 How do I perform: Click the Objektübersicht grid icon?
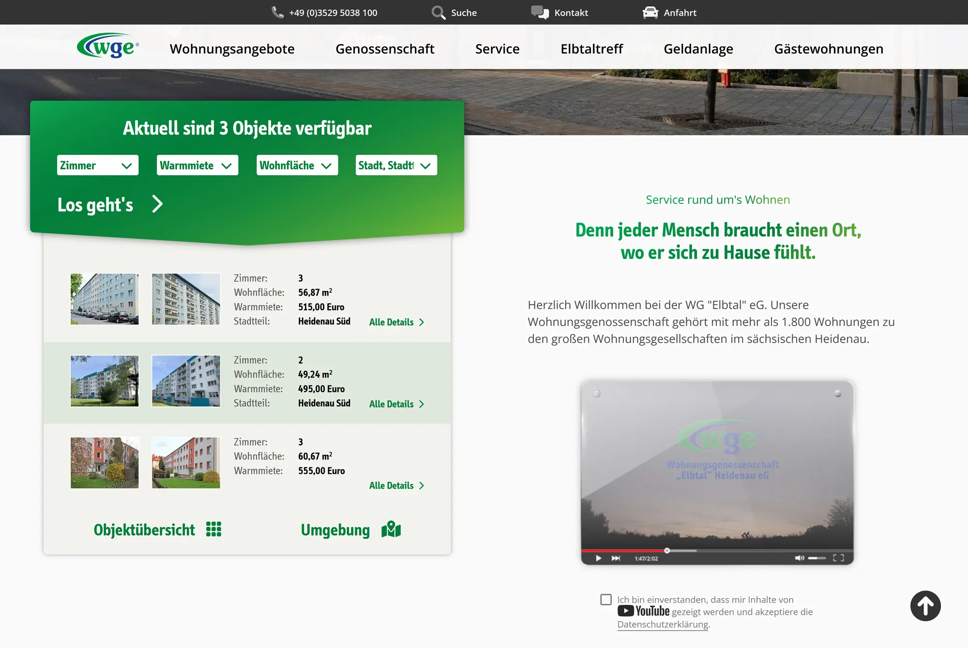point(213,529)
